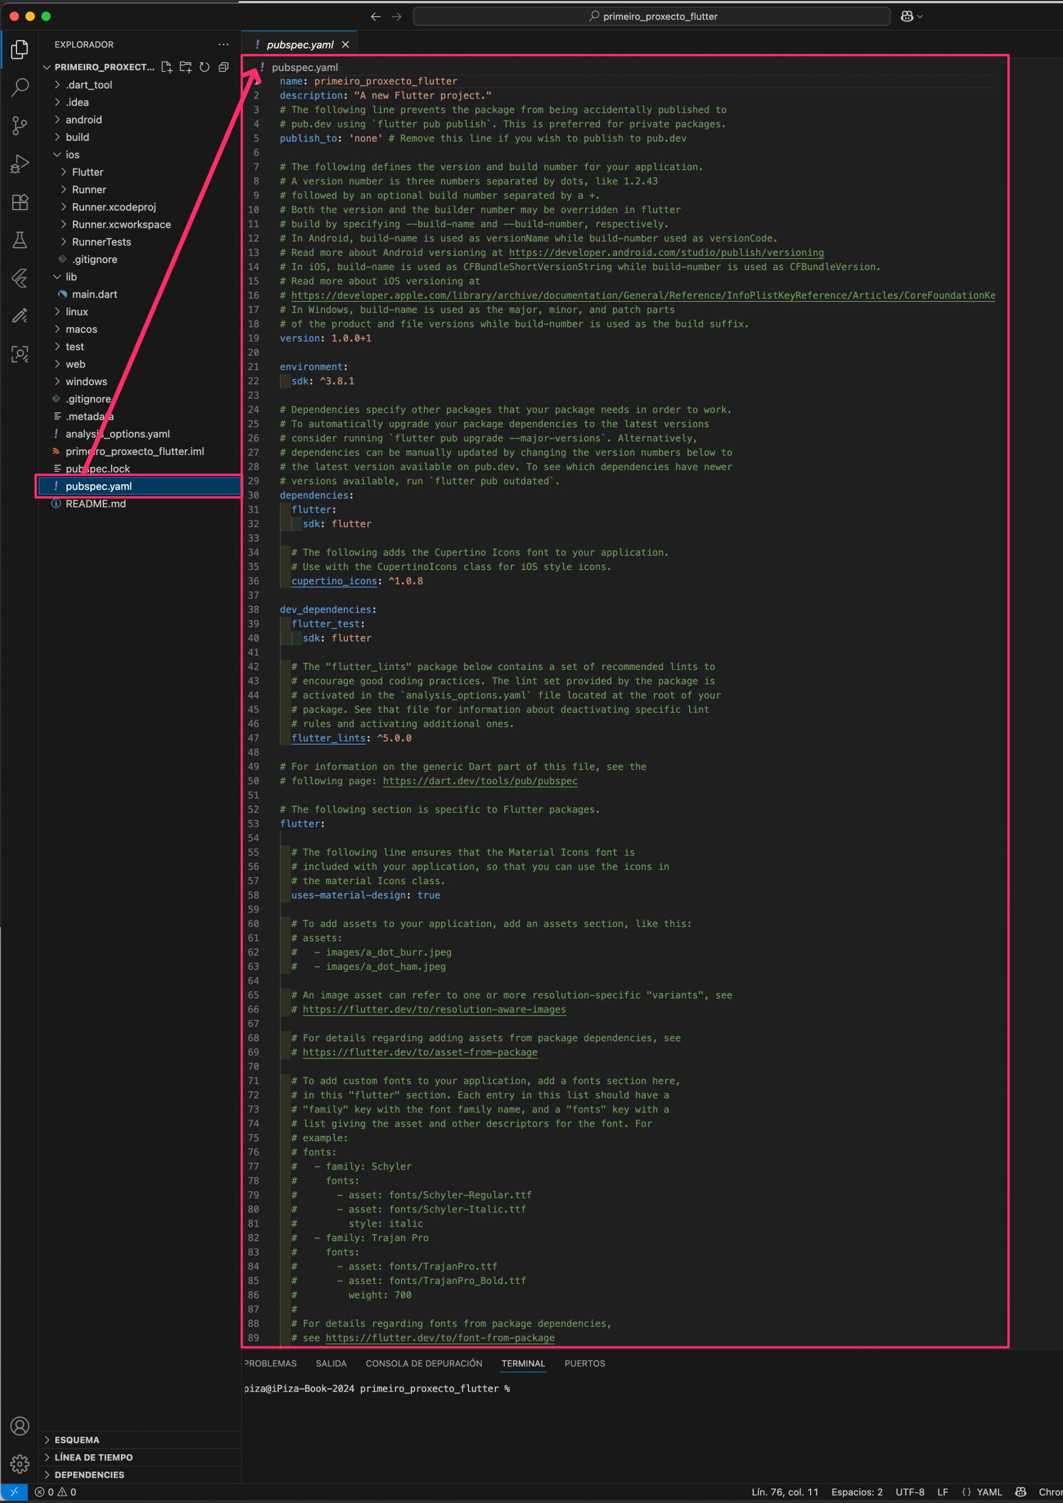Open the Testing flask icon view

click(x=19, y=240)
